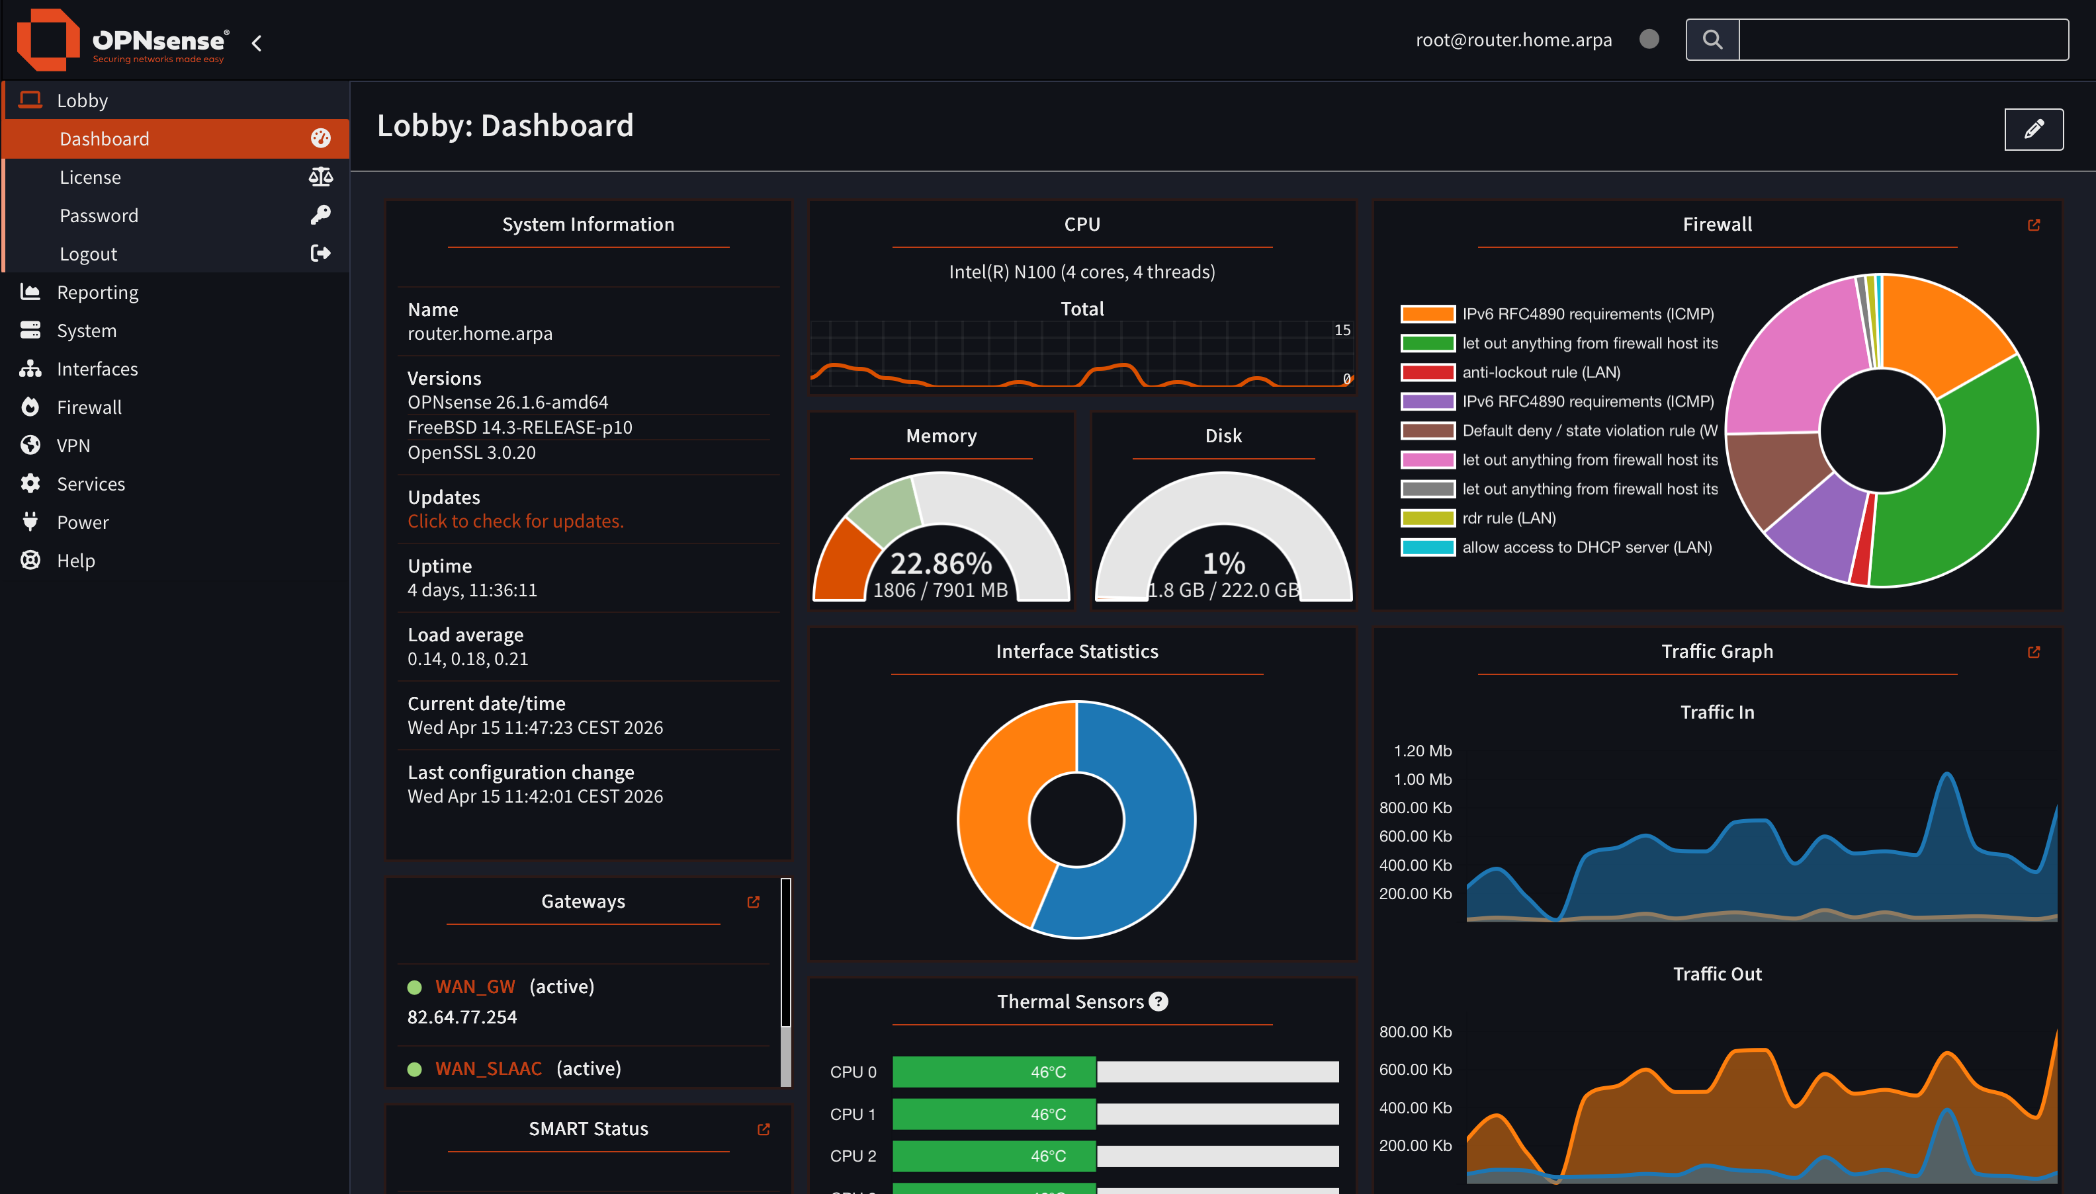
Task: Click the edit dashboard pencil icon
Action: 2032,129
